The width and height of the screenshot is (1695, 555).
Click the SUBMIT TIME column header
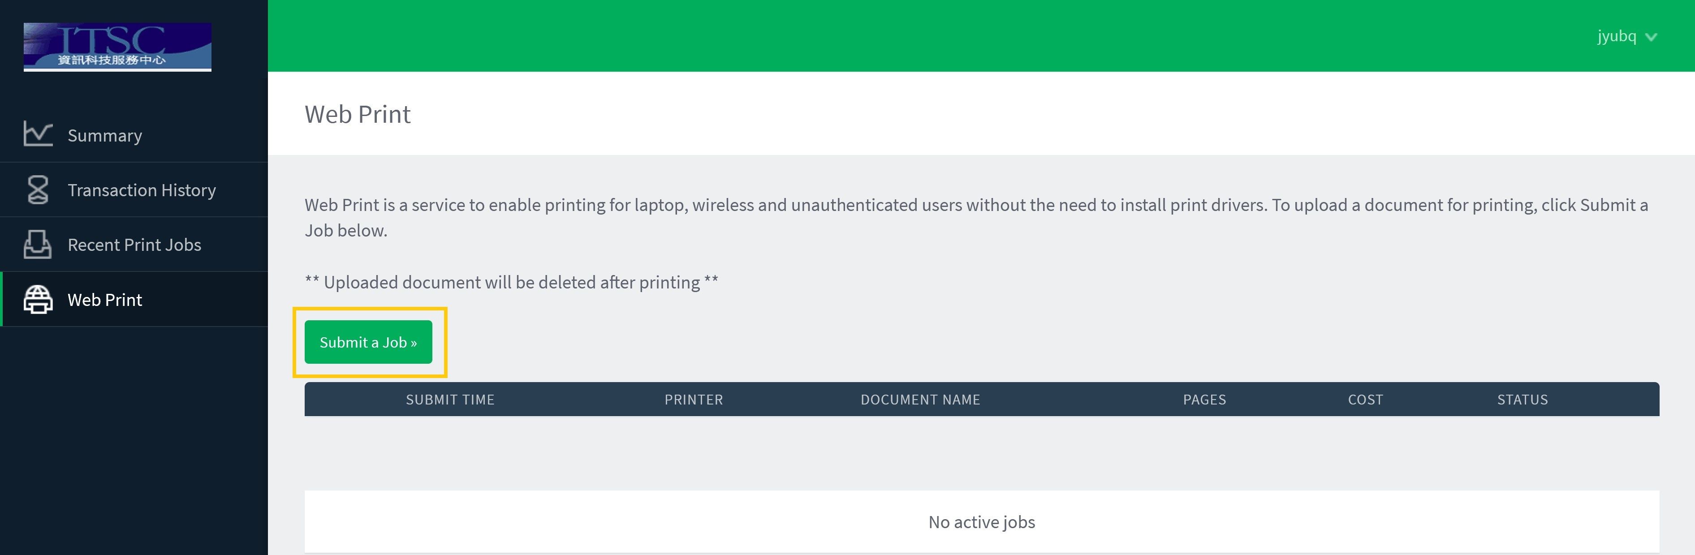450,400
